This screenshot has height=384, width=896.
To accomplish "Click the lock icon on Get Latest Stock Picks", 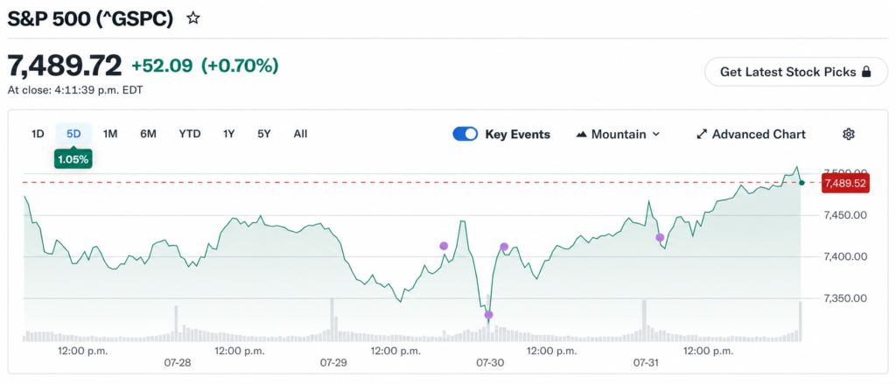I will click(866, 72).
